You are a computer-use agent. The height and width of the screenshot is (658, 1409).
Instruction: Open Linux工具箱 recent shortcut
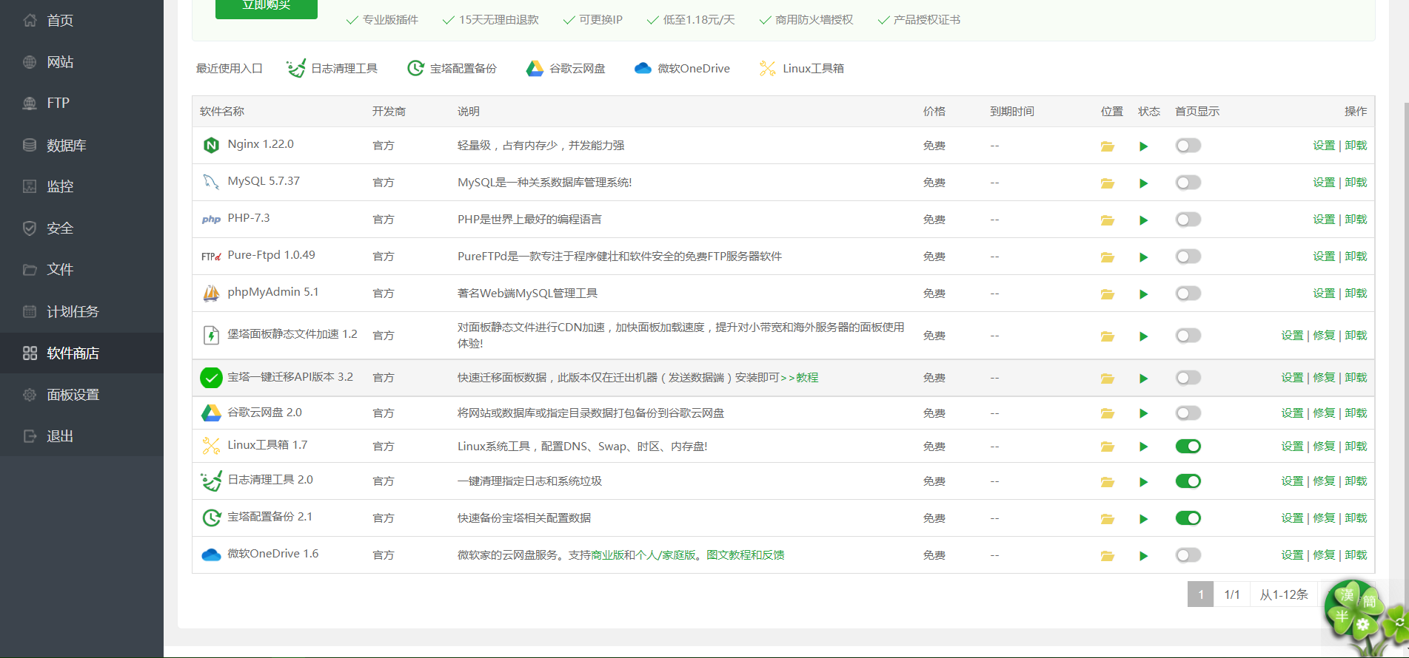point(801,69)
